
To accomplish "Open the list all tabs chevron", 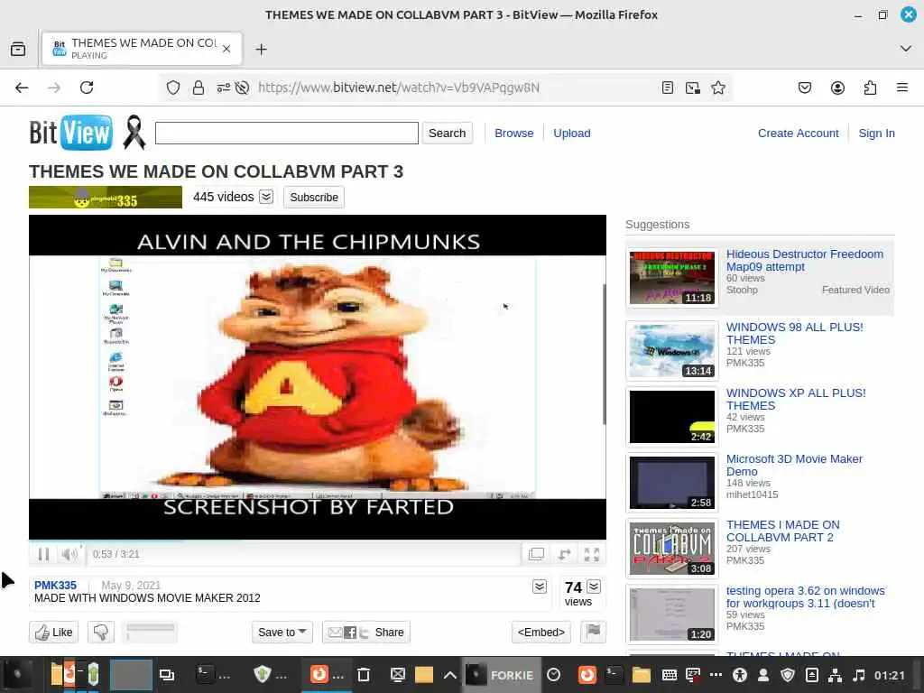I will pos(906,49).
